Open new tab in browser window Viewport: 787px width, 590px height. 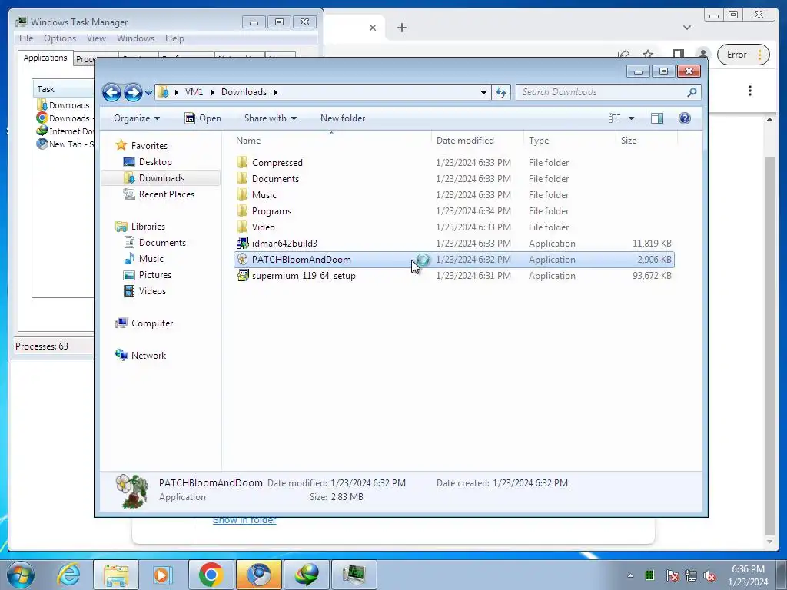pyautogui.click(x=401, y=28)
